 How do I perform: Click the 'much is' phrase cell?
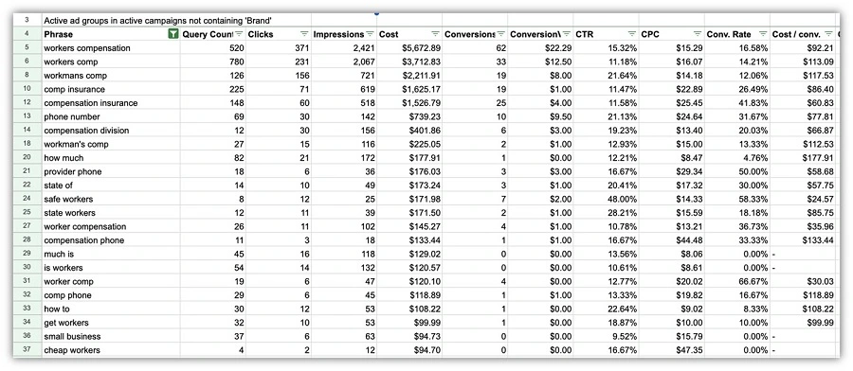tap(111, 254)
